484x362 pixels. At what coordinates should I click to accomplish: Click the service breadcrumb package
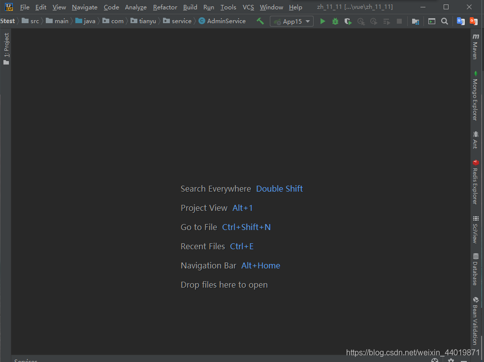coord(177,21)
